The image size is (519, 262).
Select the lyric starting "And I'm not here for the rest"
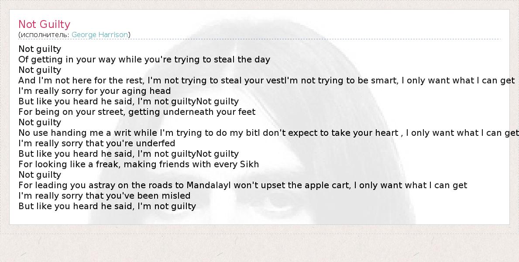266,80
